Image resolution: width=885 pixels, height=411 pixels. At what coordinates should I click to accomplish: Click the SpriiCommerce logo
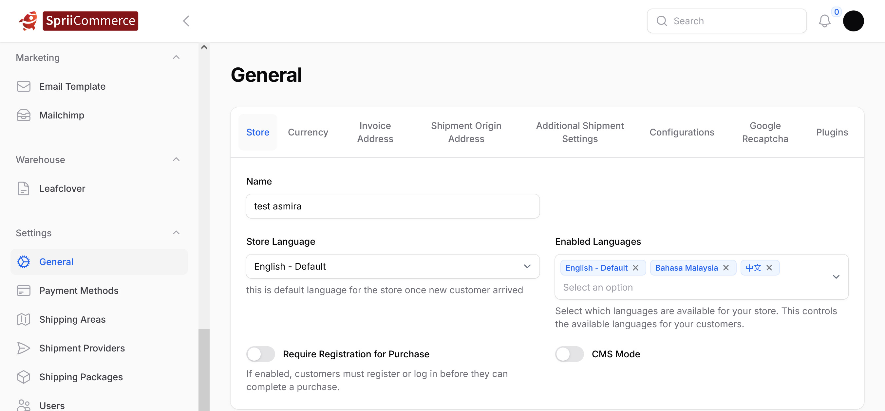79,21
